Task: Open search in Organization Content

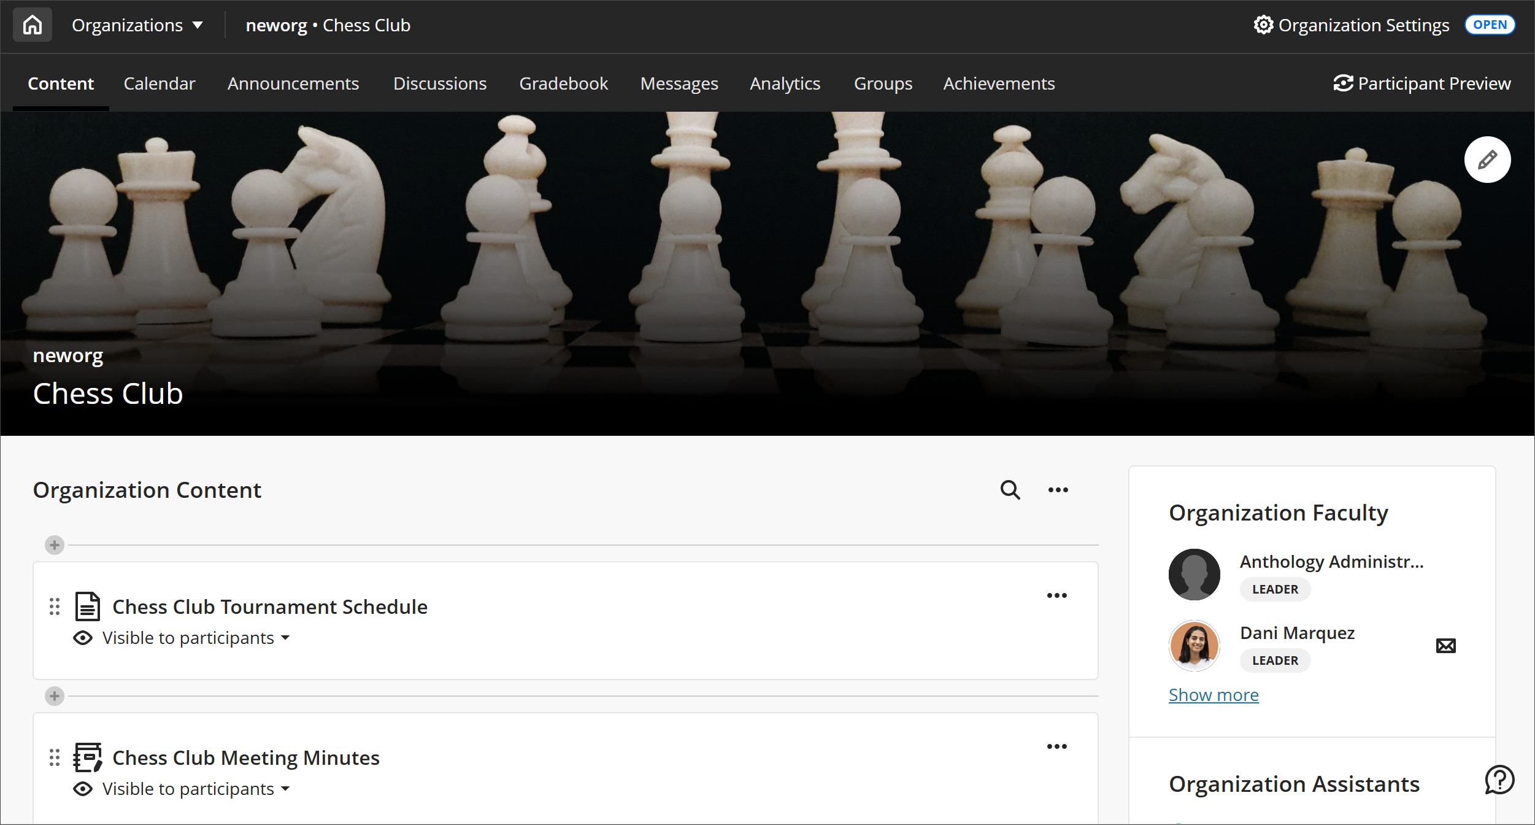Action: click(x=1009, y=490)
